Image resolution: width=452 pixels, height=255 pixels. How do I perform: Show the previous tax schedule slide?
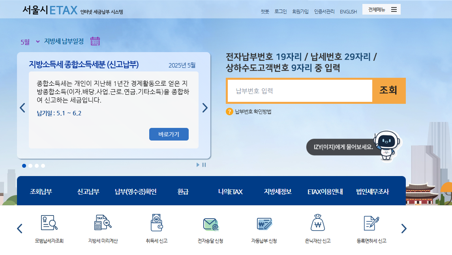23,108
